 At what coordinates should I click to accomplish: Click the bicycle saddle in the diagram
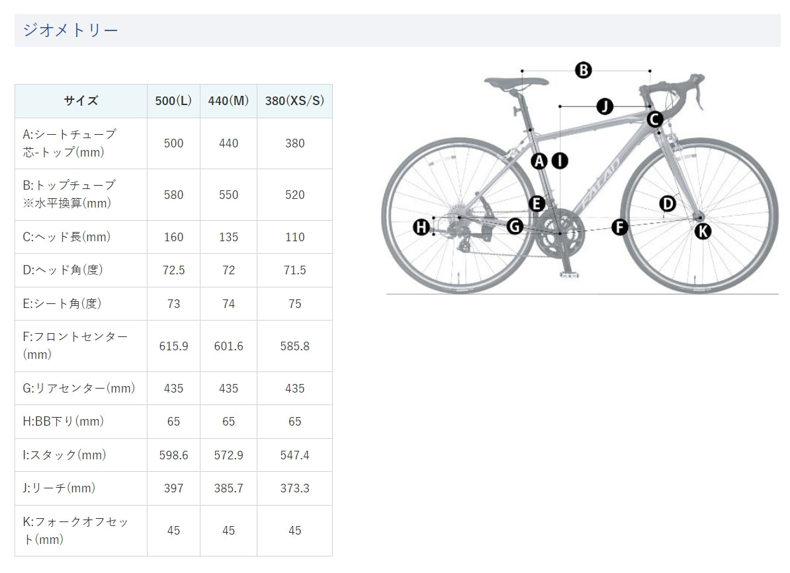pyautogui.click(x=515, y=82)
